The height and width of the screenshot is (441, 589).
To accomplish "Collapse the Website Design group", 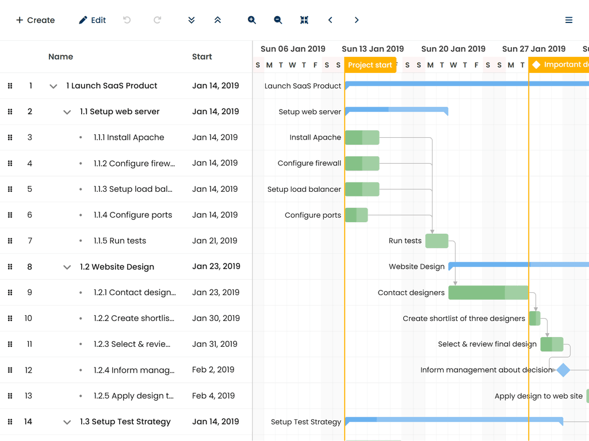I will (67, 267).
